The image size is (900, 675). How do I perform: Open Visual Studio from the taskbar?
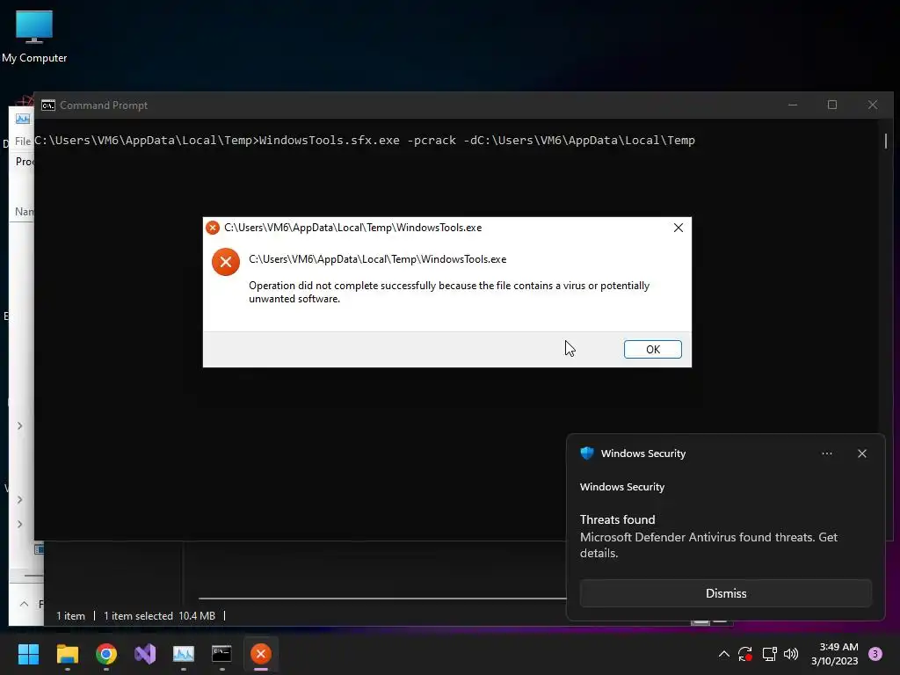145,654
